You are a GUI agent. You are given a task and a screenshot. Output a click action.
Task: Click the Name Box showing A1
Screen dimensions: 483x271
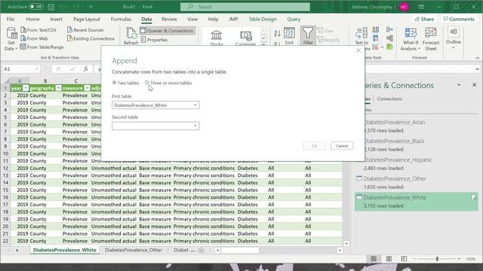click(18, 69)
